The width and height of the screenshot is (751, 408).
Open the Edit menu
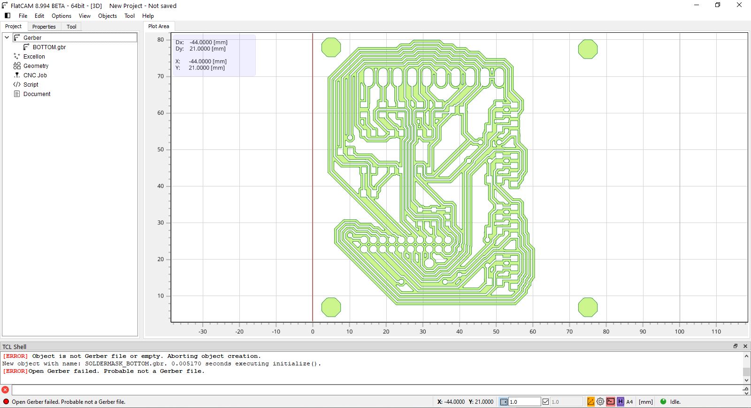39,15
